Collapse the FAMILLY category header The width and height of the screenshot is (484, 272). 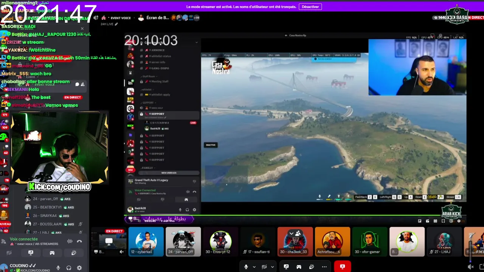tap(147, 168)
